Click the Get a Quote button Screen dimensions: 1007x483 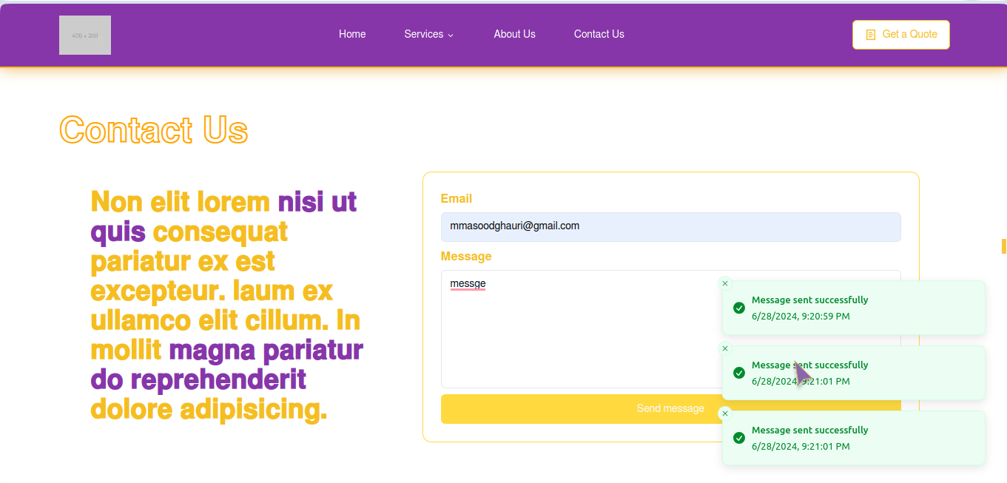[x=901, y=35]
